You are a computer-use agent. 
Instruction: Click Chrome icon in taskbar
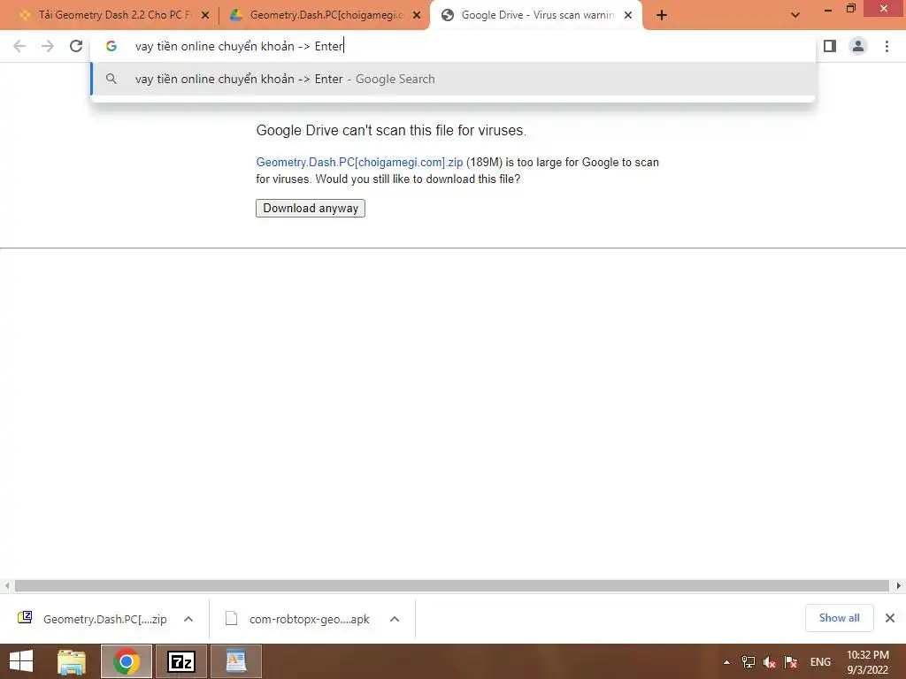pos(127,661)
